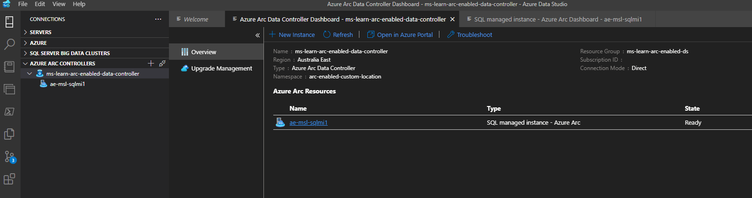Open the Notebooks view in activity bar
The height and width of the screenshot is (198, 752).
tap(9, 67)
